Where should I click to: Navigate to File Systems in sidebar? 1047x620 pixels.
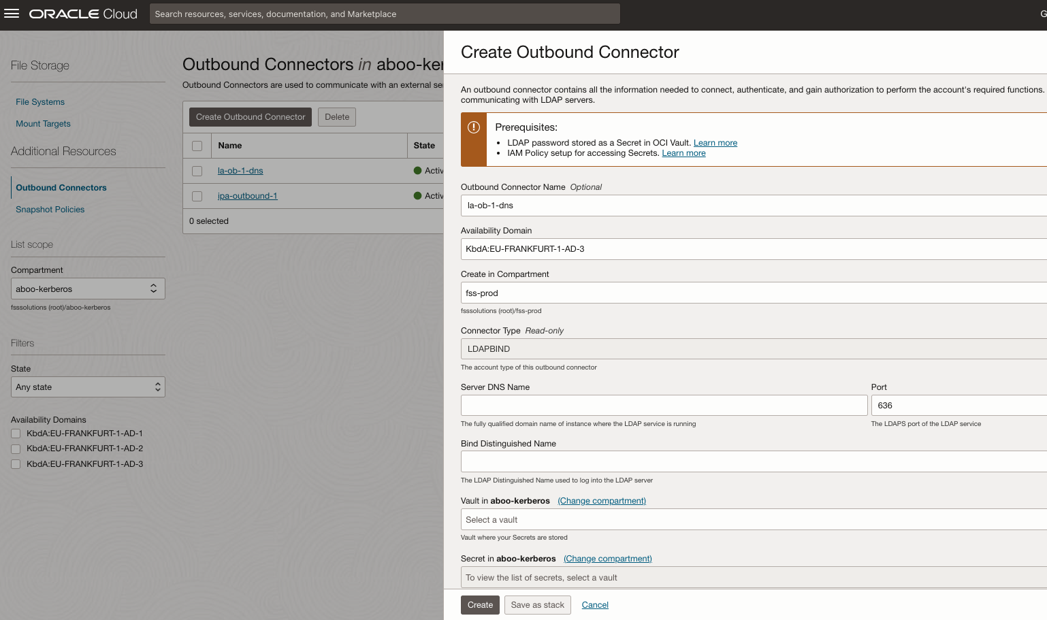[39, 101]
